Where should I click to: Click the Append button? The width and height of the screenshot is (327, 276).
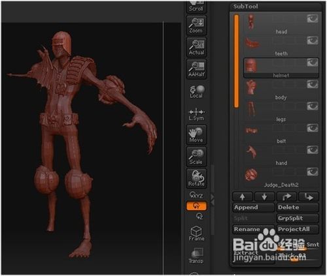point(254,207)
